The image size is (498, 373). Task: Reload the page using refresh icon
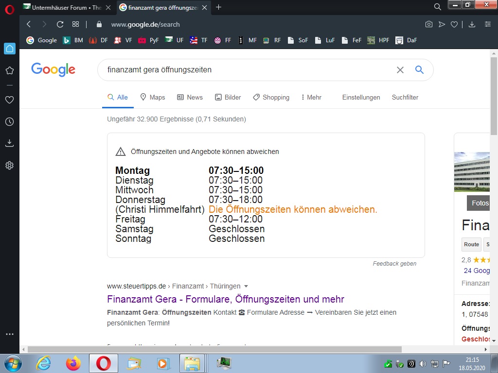(x=60, y=24)
